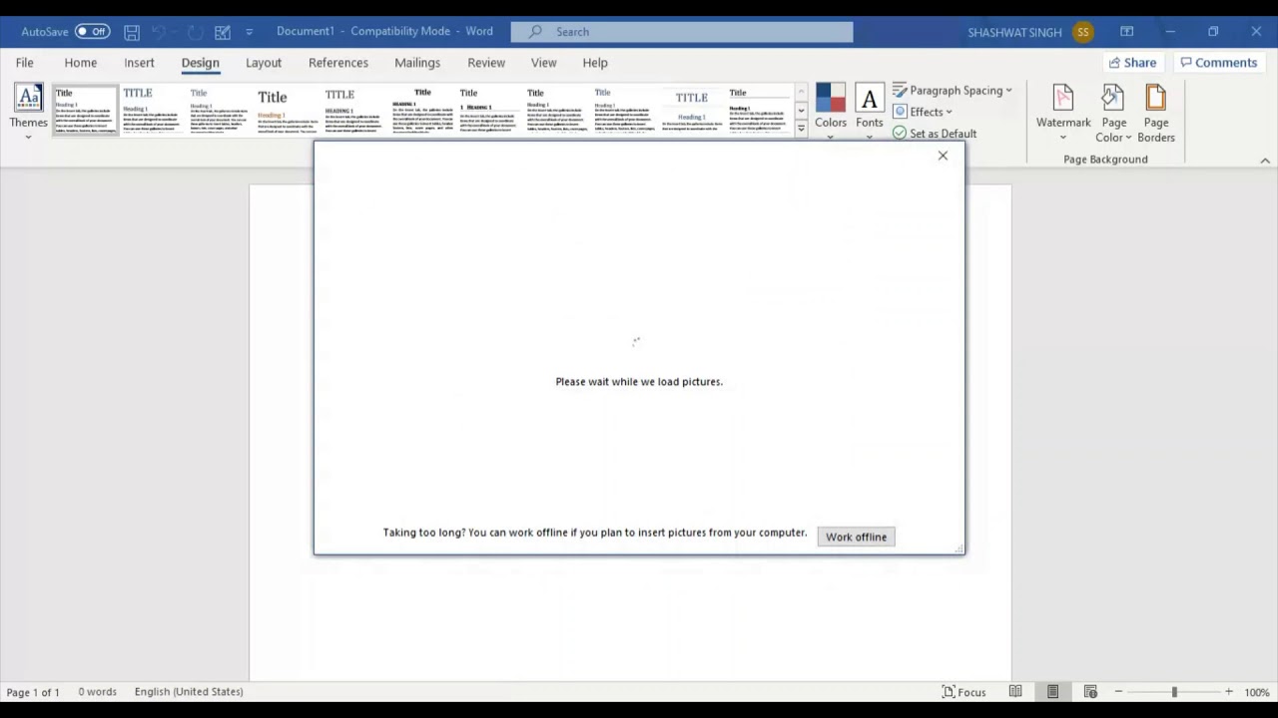Select the Design tab
The image size is (1278, 718).
[200, 63]
